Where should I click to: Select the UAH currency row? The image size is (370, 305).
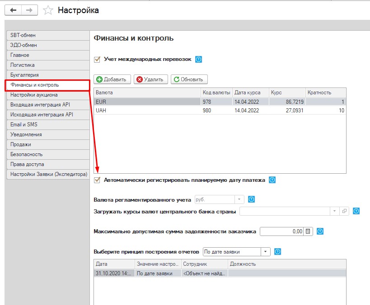[x=220, y=110]
